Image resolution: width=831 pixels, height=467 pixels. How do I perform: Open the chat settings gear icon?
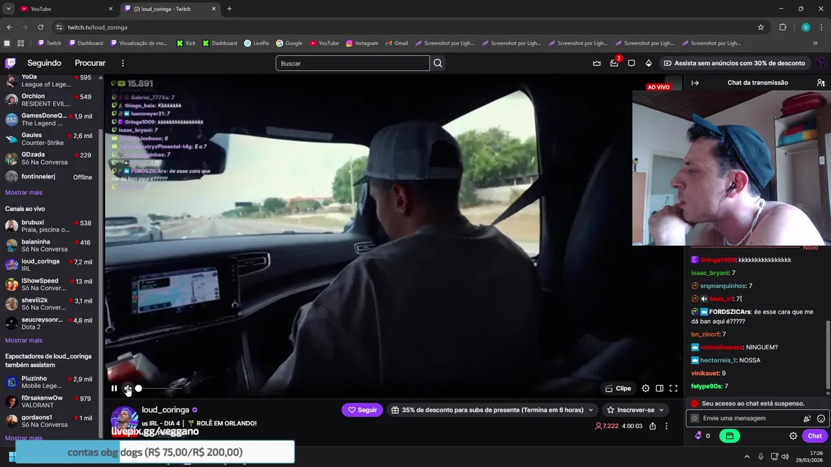(793, 436)
